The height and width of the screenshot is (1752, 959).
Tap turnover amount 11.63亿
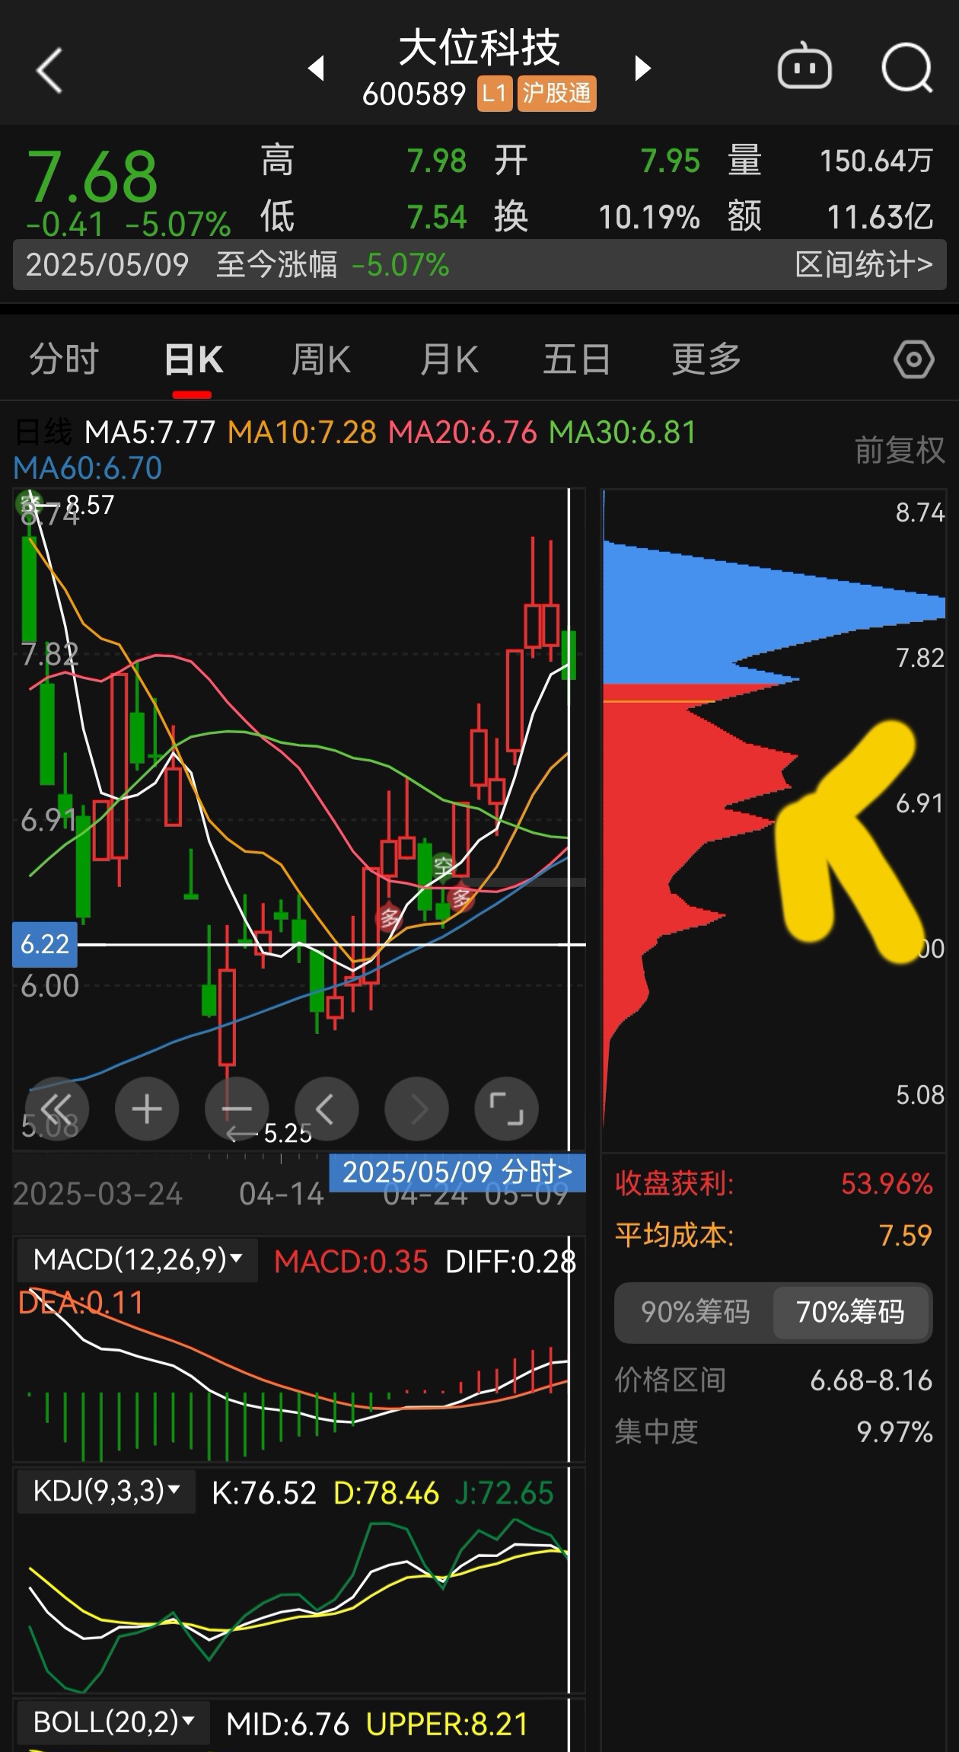[880, 218]
